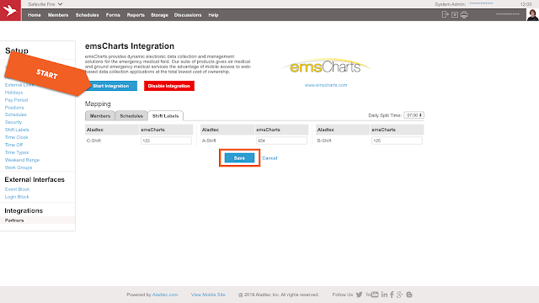Open the Discussions menu

point(188,15)
